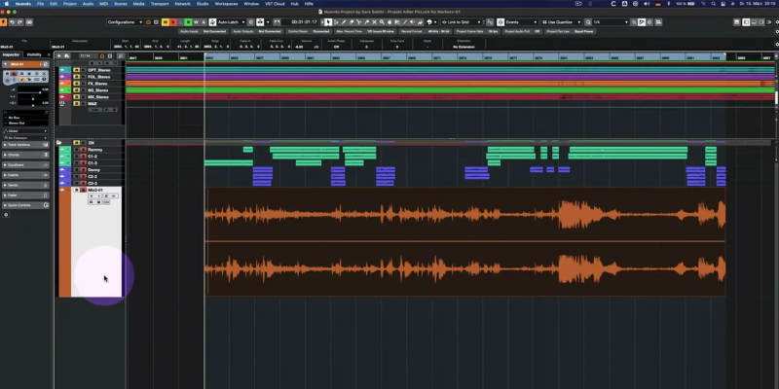Toggle yellow mute button on FX_Stereo track
Screen dimensions: 779x389
[x=76, y=84]
